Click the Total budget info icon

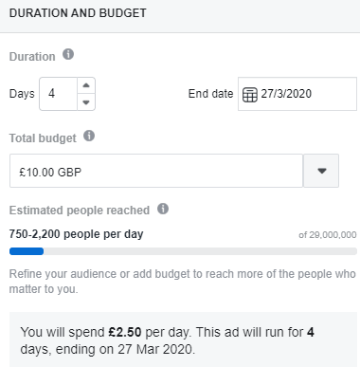pos(89,136)
